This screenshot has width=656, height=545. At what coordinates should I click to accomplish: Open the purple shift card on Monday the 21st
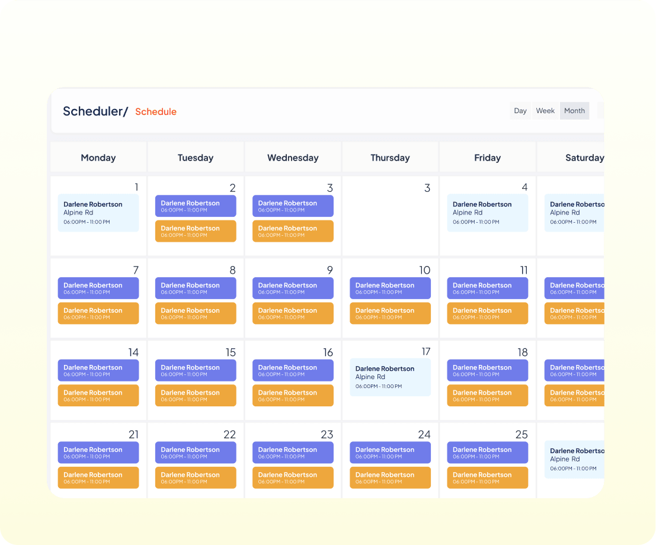pyautogui.click(x=98, y=453)
